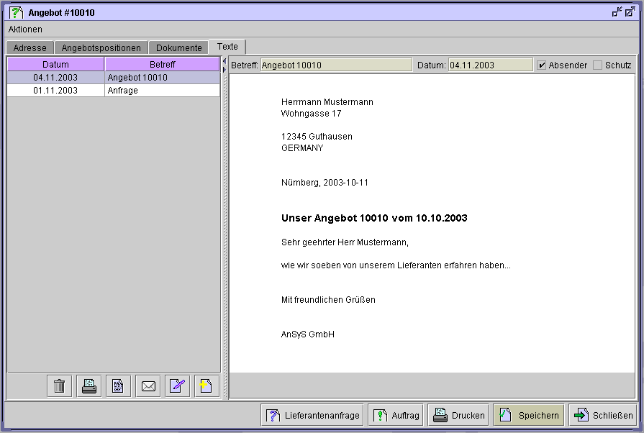Viewport: 644px width, 433px height.
Task: Click the Lieferantenanfrage button
Action: pos(312,415)
